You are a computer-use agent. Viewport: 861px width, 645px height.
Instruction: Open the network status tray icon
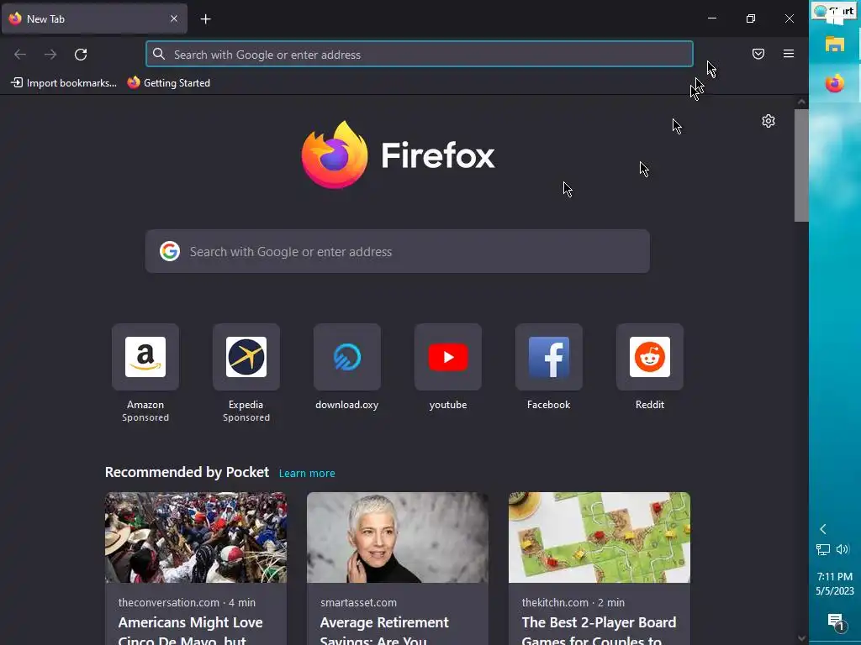(822, 549)
